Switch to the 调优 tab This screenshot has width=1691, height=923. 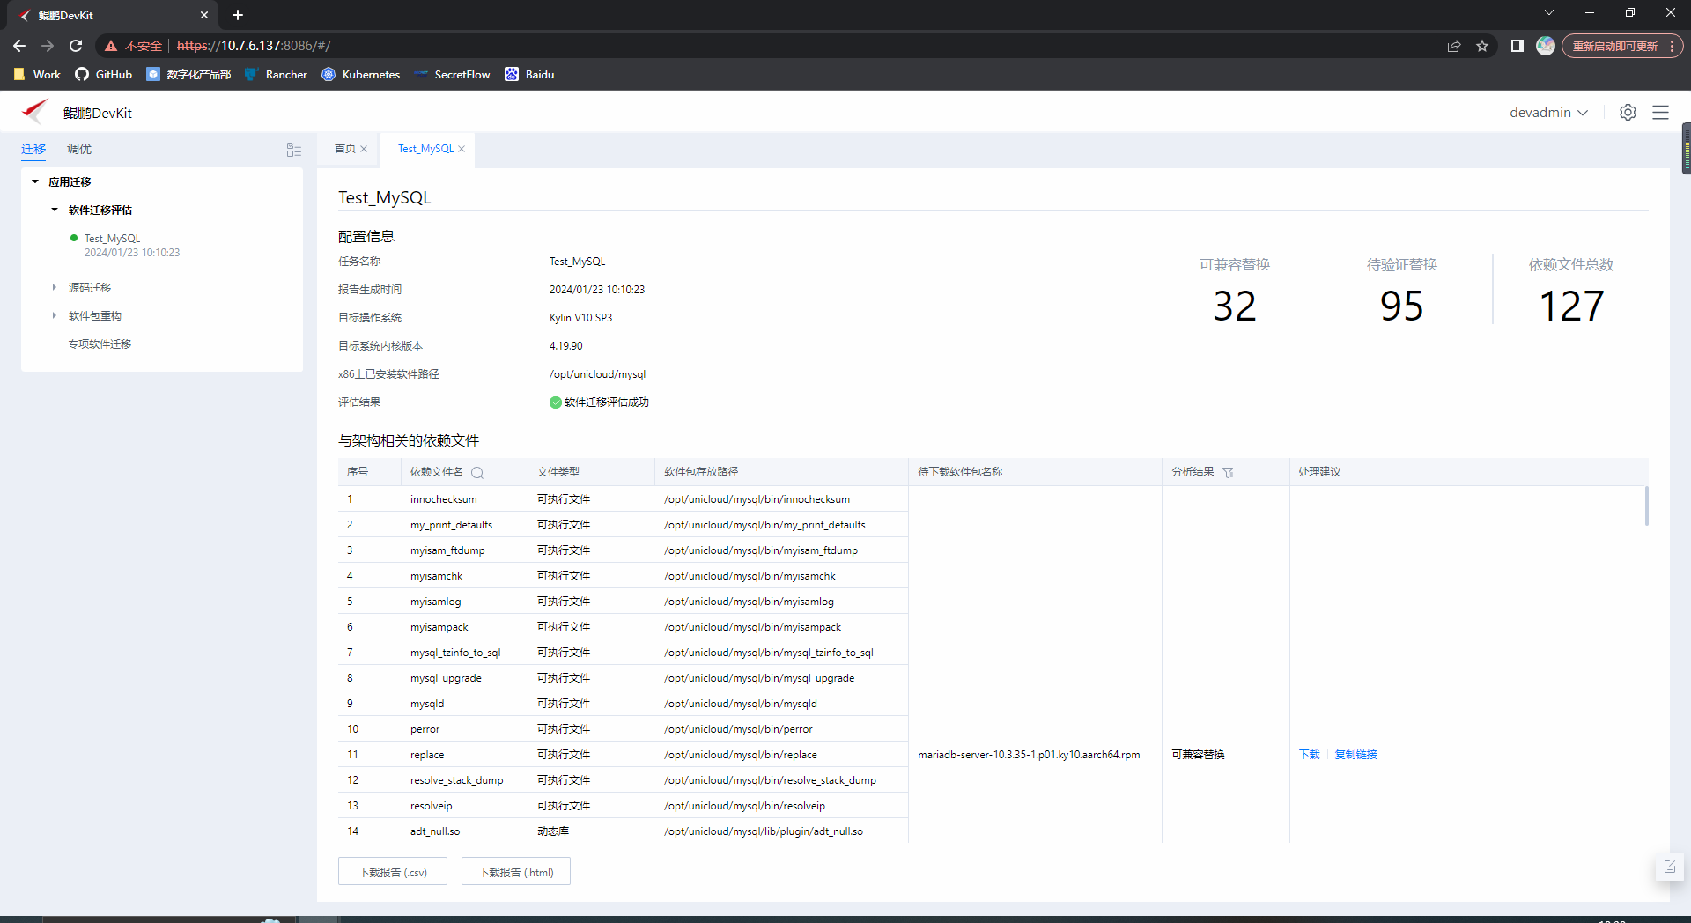point(79,149)
